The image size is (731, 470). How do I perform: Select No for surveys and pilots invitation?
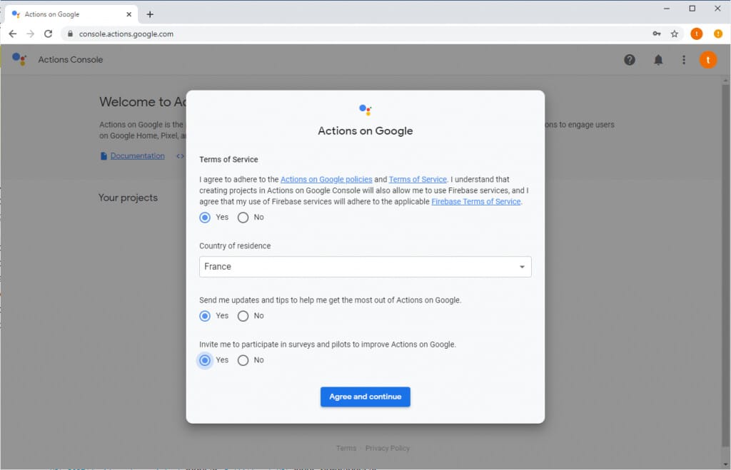(243, 361)
